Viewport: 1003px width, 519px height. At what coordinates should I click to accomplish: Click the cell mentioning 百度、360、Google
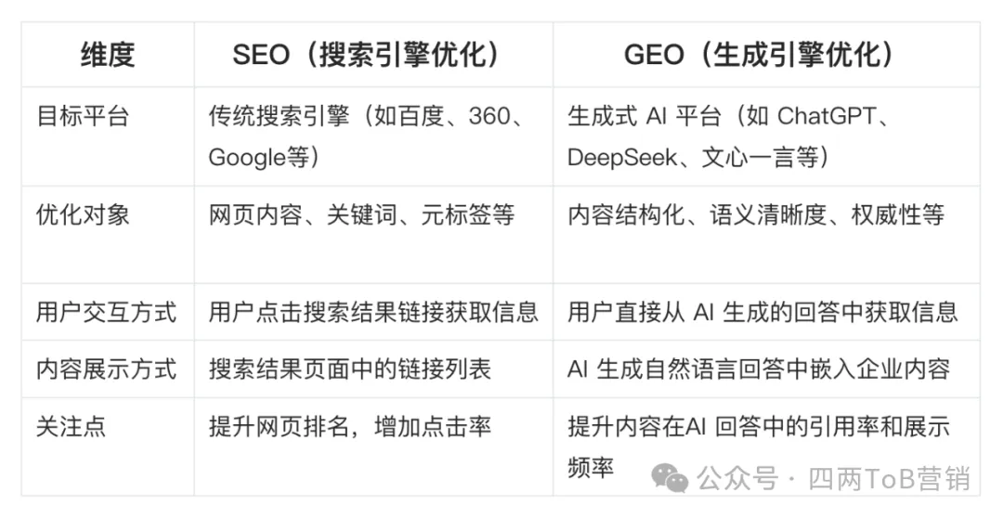pos(373,136)
